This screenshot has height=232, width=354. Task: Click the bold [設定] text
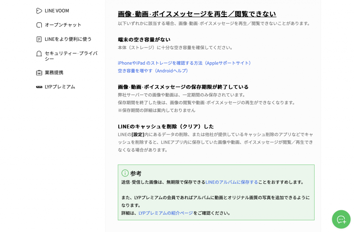pos(138,134)
